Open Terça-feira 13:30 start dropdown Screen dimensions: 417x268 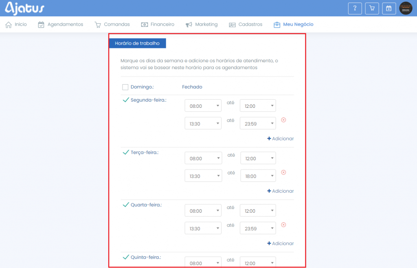(x=203, y=176)
